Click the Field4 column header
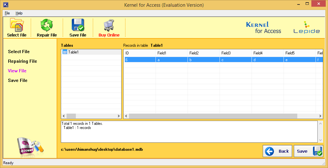 [x=268, y=53]
